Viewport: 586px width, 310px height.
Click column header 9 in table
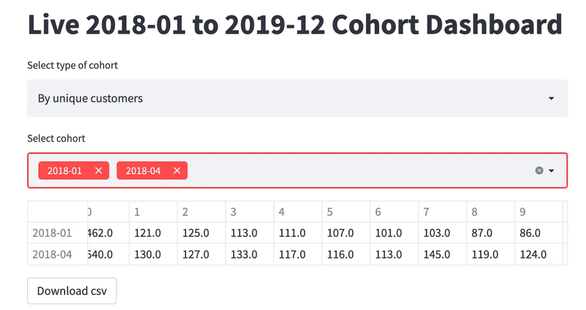point(523,212)
